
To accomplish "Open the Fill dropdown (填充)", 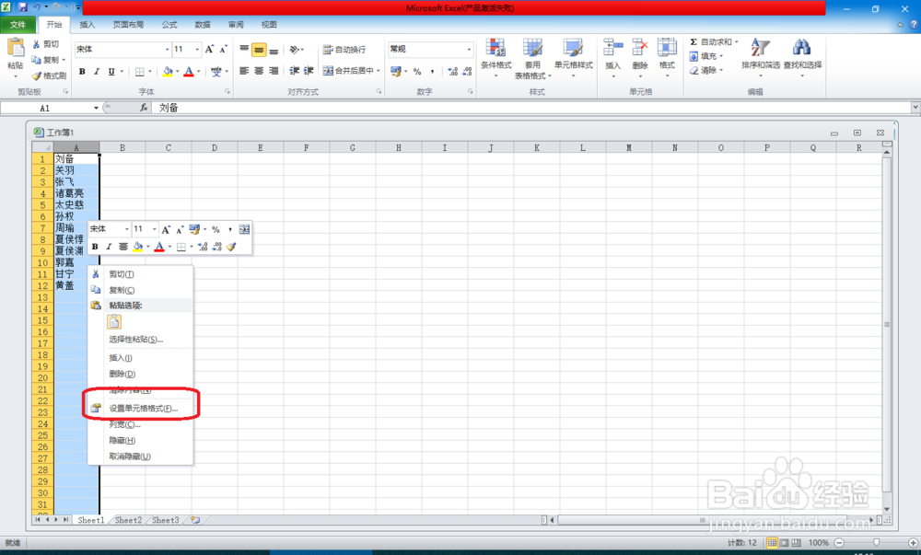I will tap(705, 56).
